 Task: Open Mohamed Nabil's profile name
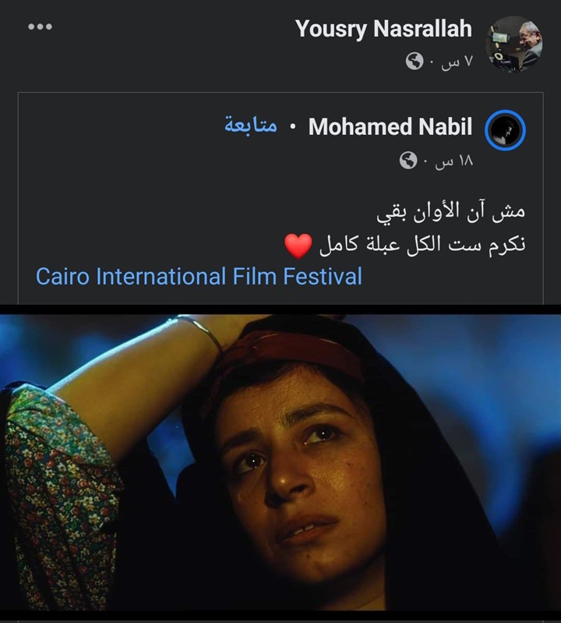pyautogui.click(x=390, y=127)
